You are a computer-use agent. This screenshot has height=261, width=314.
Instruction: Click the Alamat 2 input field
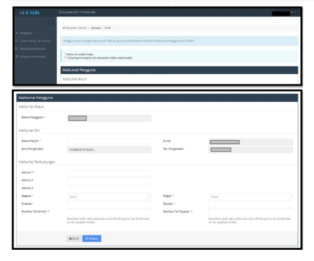click(x=109, y=181)
